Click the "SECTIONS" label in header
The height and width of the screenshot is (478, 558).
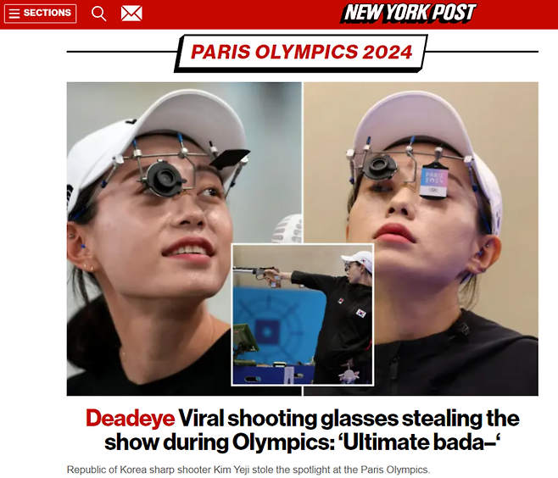[47, 13]
